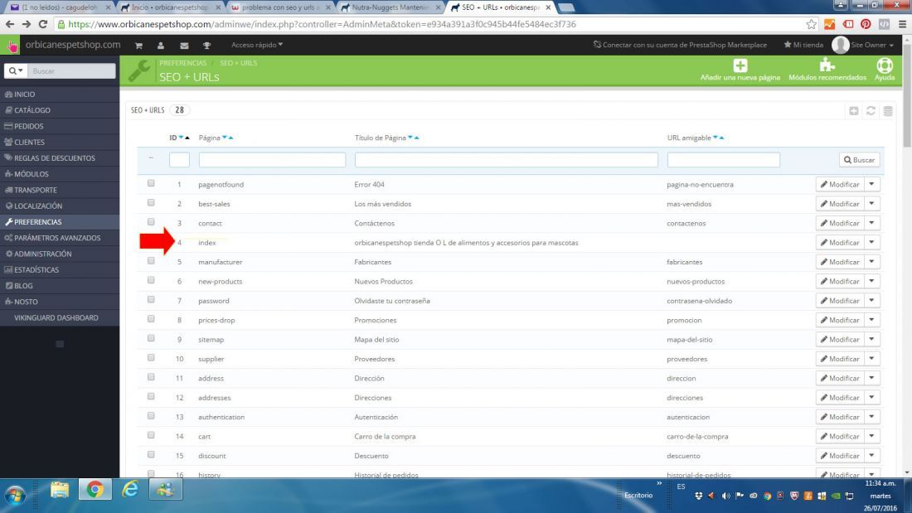912x513 pixels.
Task: Click the Pinterest extension icon
Action: coord(866,24)
